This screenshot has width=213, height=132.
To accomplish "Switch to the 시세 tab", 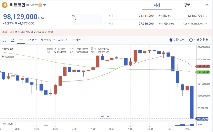I will tap(157, 5).
